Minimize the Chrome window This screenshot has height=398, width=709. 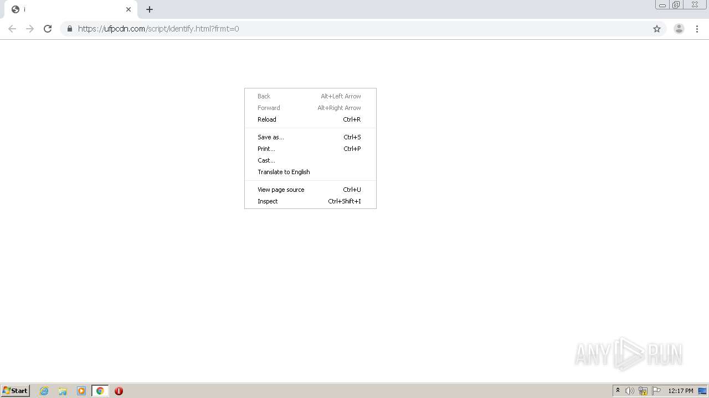(662, 5)
